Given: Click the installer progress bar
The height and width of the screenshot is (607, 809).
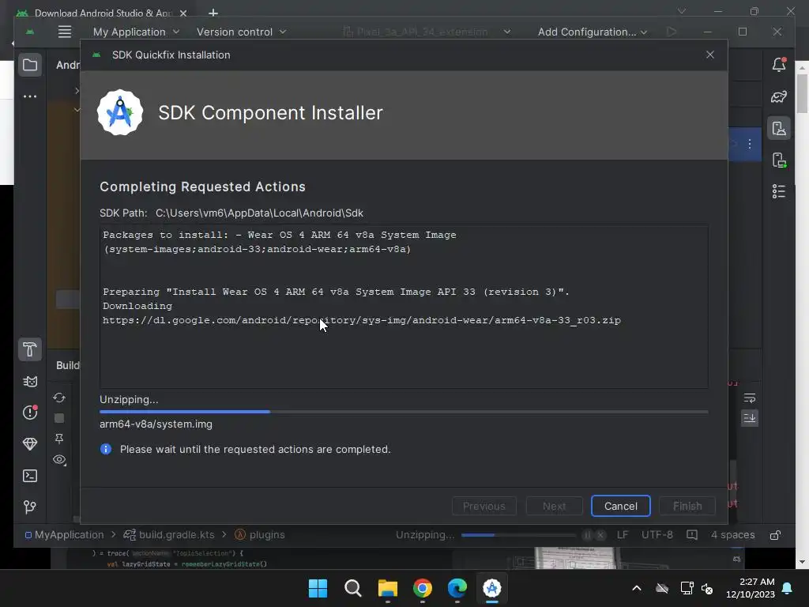Looking at the screenshot, I should (404, 412).
